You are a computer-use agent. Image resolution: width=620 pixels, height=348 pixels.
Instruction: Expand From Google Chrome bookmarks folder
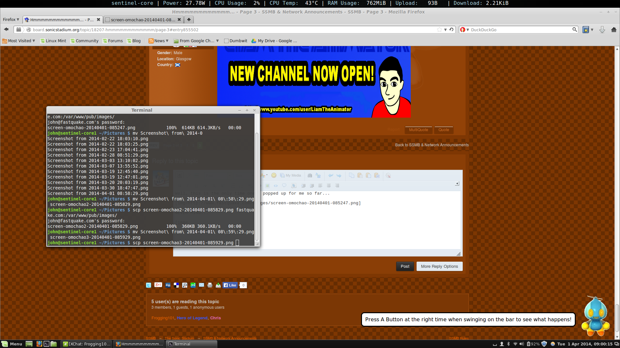point(196,41)
